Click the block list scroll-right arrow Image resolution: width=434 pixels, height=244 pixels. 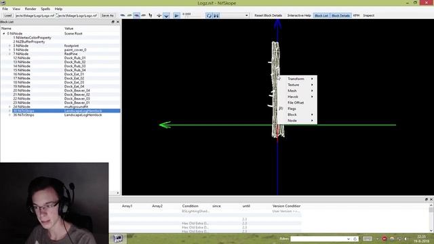tap(117, 192)
